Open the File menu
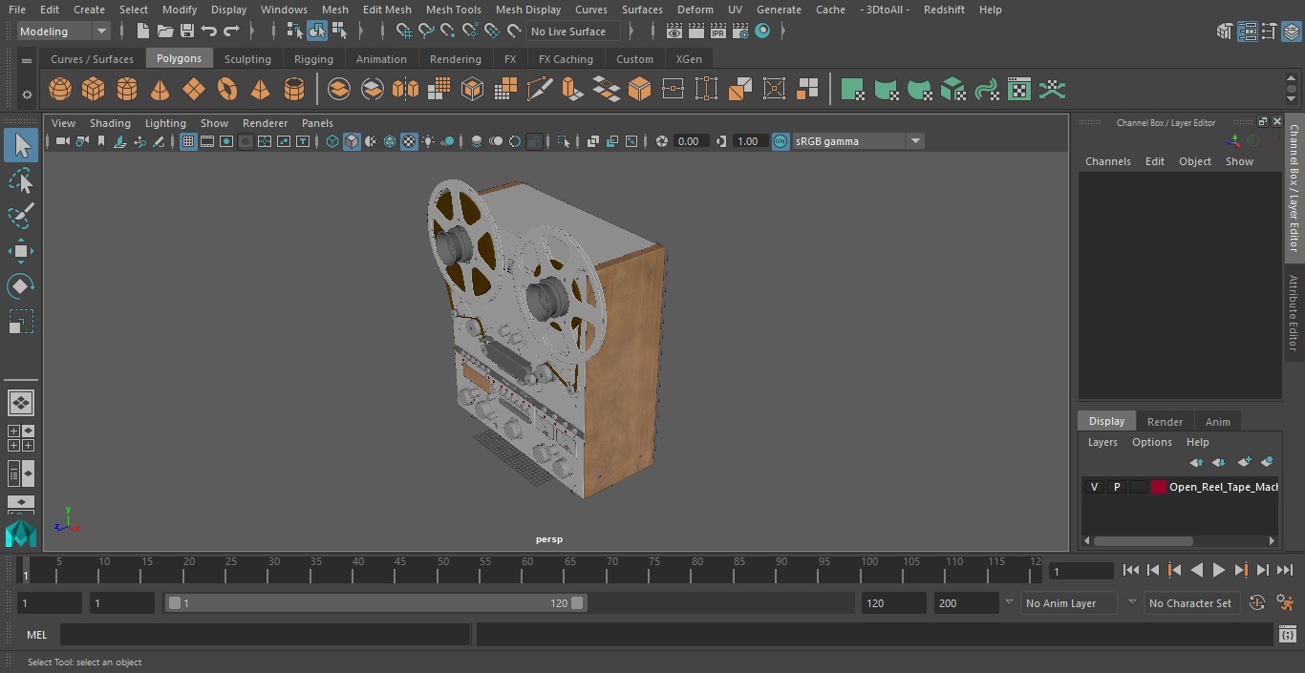 [17, 10]
